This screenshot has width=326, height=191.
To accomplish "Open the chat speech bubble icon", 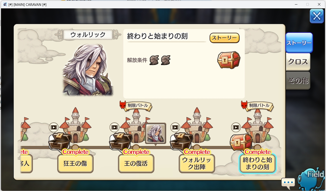I will [288, 182].
